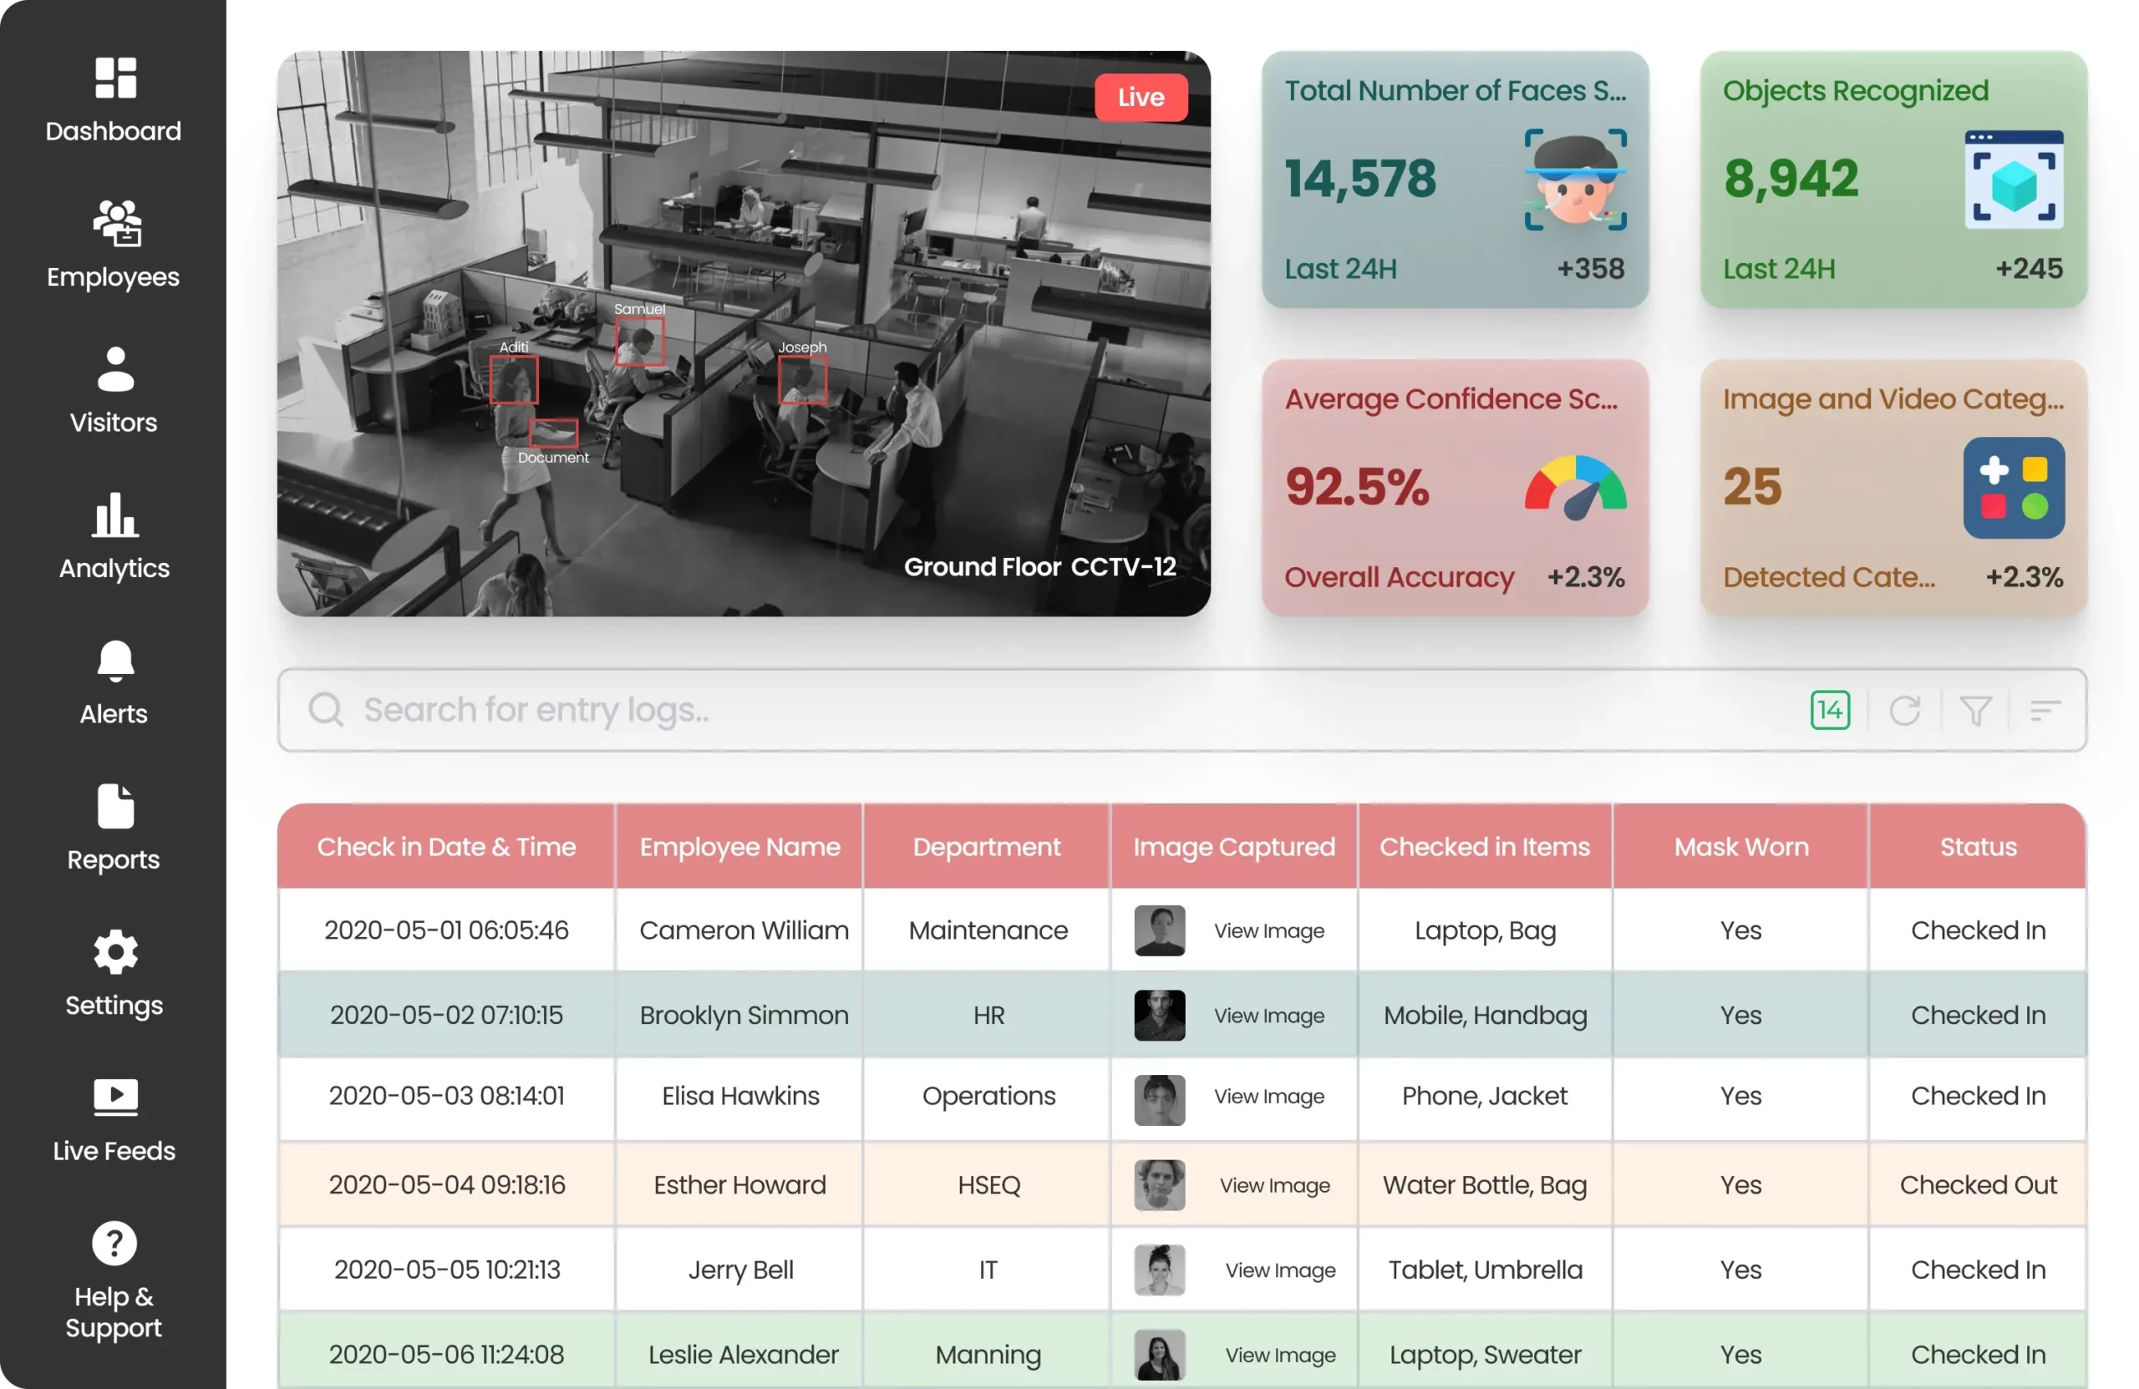The width and height of the screenshot is (2139, 1389).
Task: Click the green calendar 14 icon
Action: (x=1830, y=711)
